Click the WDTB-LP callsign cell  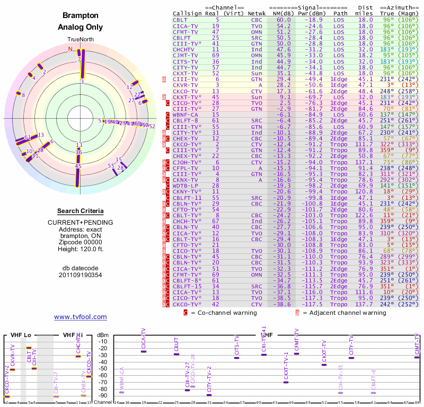click(185, 186)
